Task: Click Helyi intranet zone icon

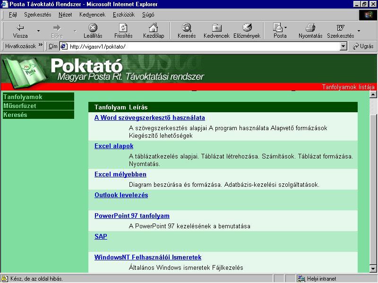Action: pyautogui.click(x=301, y=279)
